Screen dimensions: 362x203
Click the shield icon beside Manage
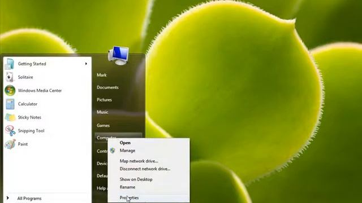coord(113,151)
